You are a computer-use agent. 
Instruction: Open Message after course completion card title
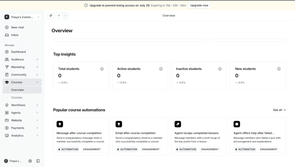click(79, 133)
